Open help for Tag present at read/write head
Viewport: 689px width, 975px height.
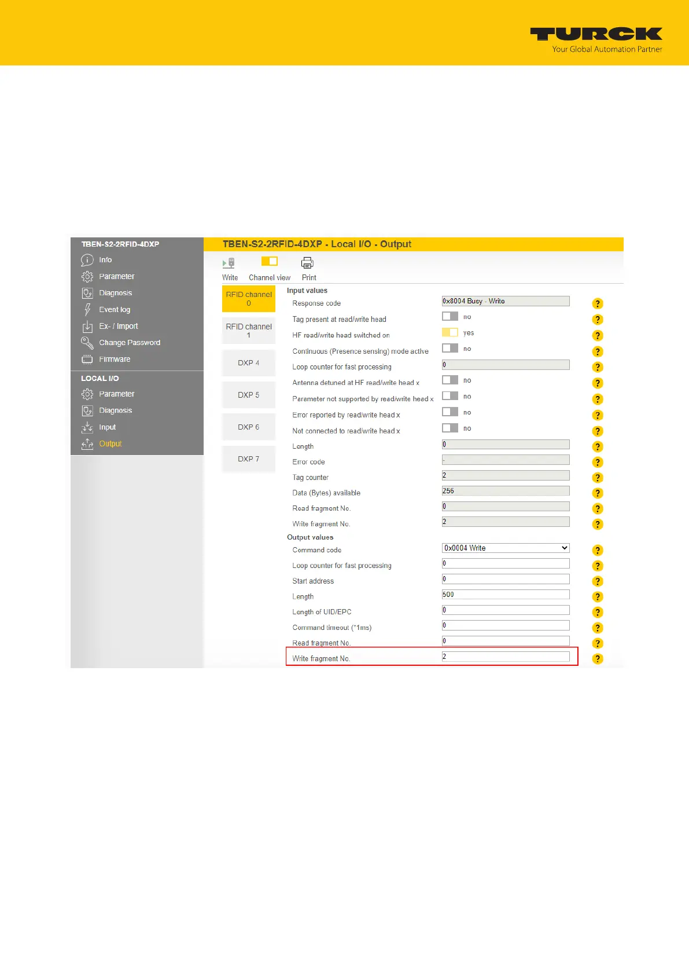(x=598, y=320)
